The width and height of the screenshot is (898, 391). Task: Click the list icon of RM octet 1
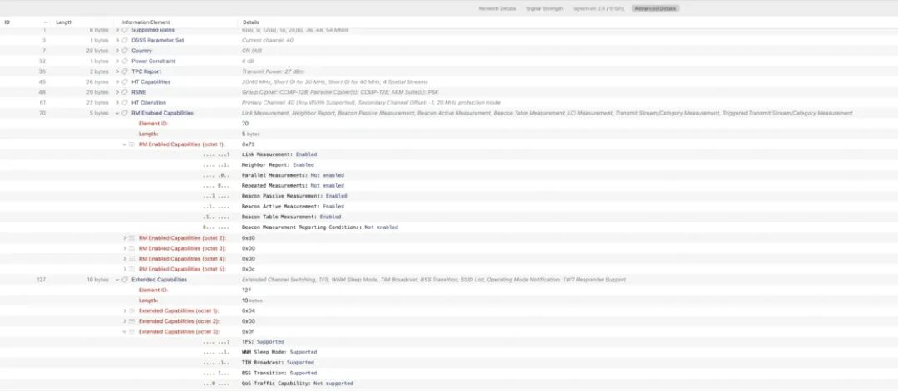131,144
